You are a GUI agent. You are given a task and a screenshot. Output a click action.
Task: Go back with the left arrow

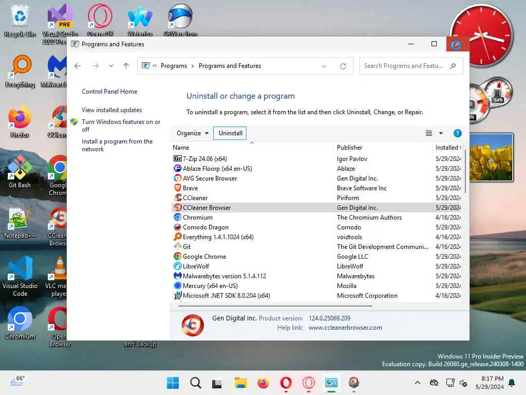pos(78,66)
